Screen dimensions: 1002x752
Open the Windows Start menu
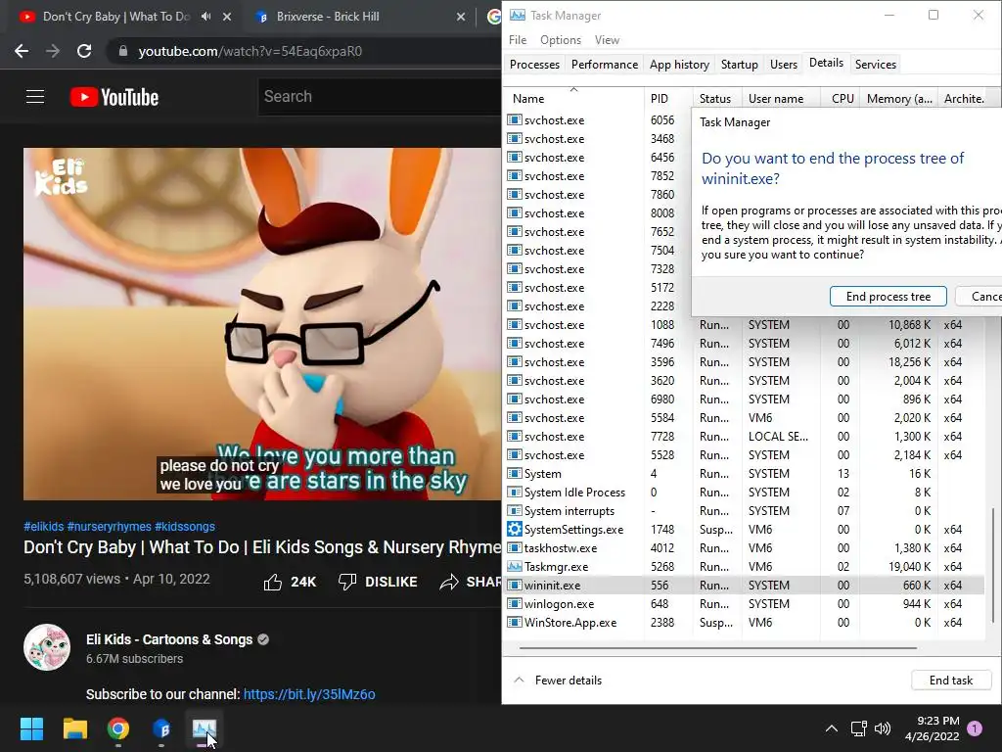coord(31,728)
